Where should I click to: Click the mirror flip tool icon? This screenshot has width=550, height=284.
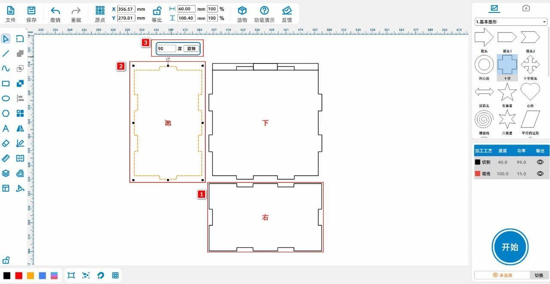pyautogui.click(x=20, y=128)
